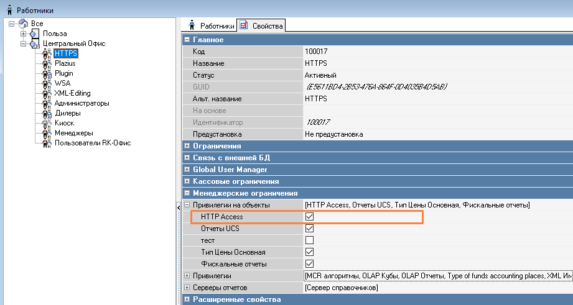Click the XML-Editing role icon
This screenshot has height=305, width=573.
(x=45, y=93)
